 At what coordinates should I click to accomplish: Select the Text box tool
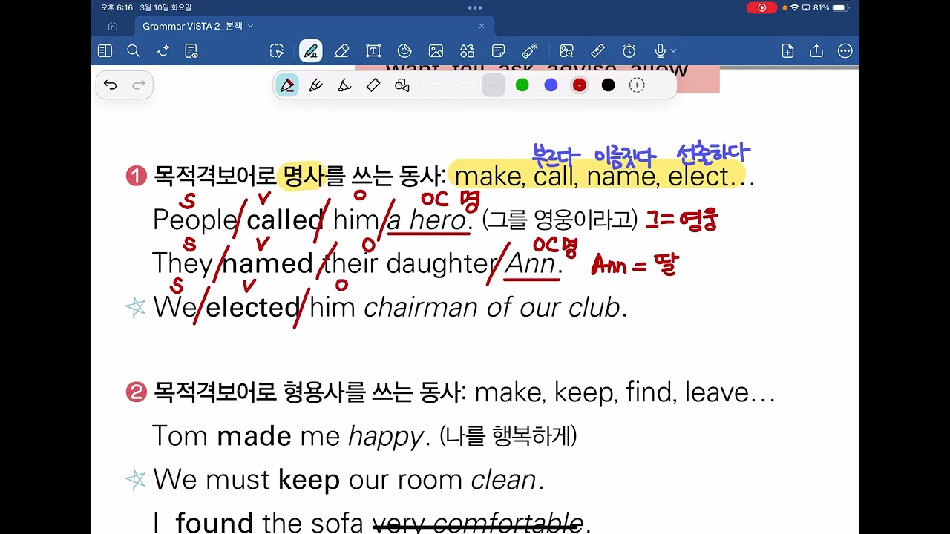[x=373, y=51]
